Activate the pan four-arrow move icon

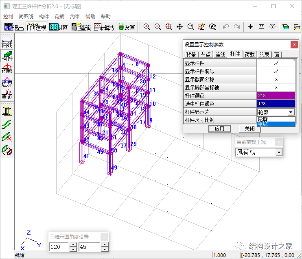click(179, 27)
